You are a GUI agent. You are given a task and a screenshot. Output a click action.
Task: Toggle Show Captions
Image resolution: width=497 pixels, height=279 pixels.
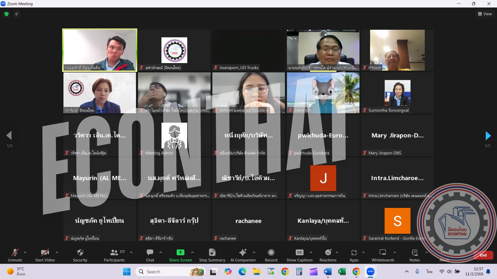coord(299,255)
